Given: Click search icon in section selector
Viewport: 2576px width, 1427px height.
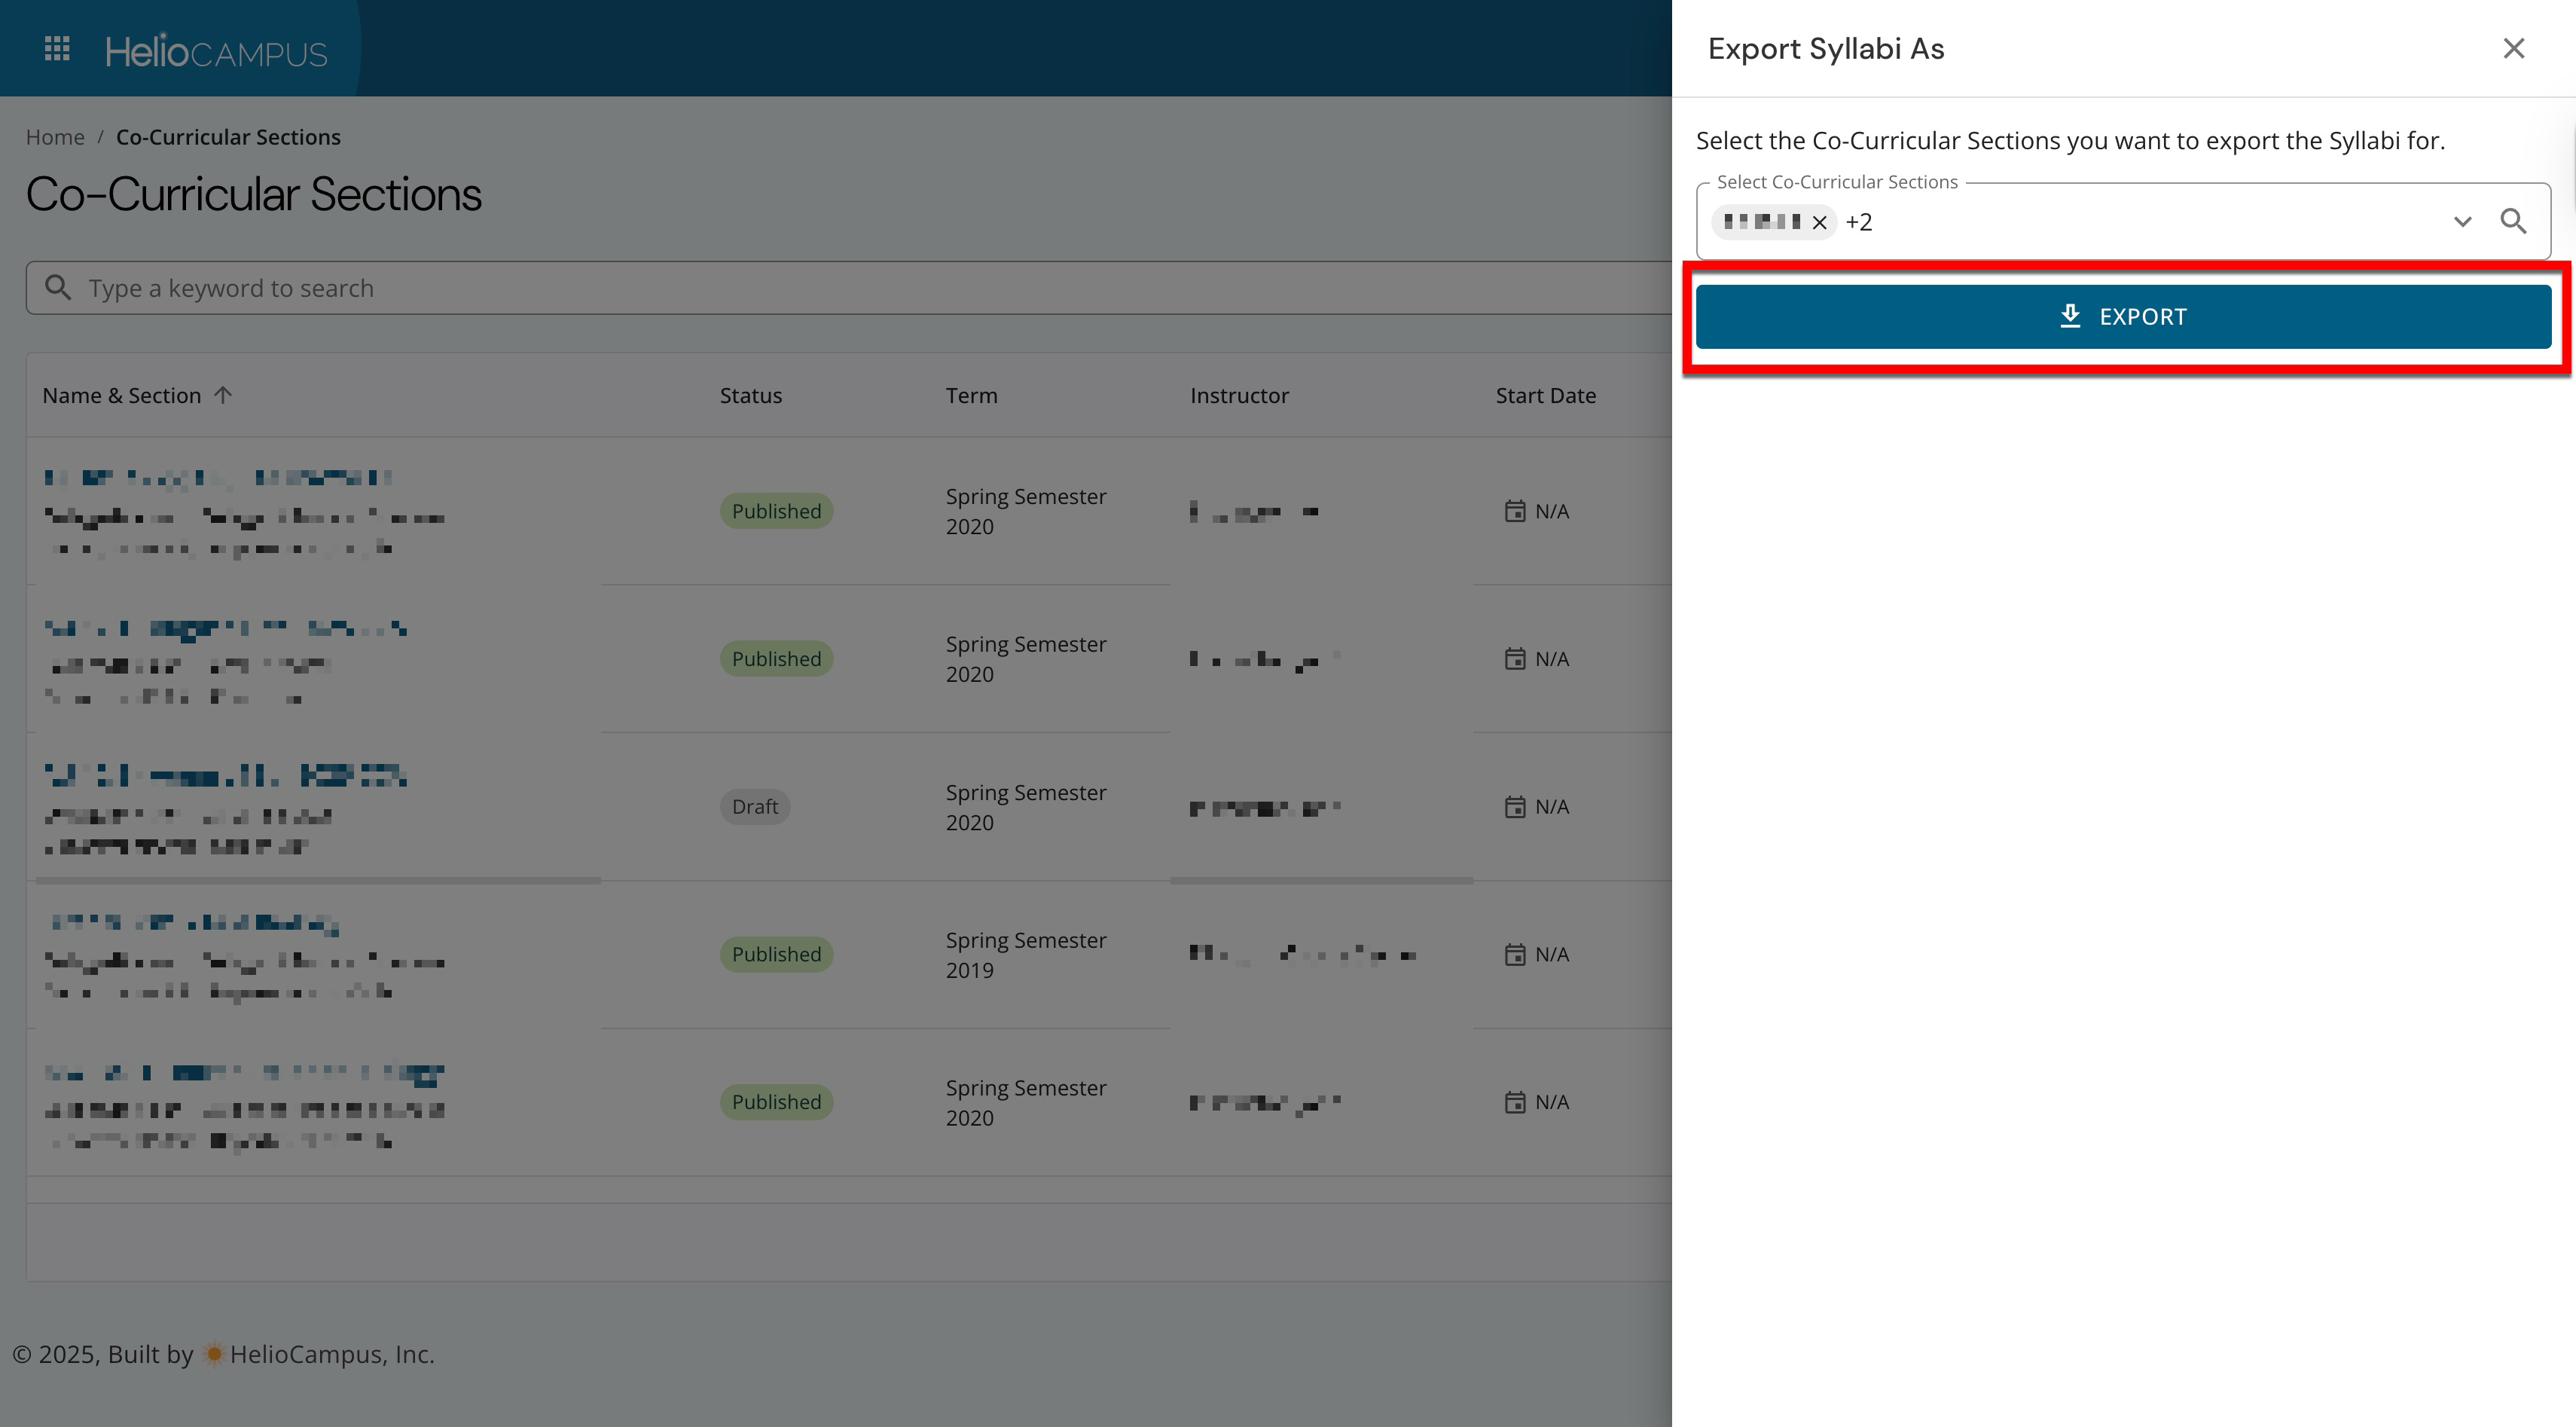Looking at the screenshot, I should point(2513,221).
